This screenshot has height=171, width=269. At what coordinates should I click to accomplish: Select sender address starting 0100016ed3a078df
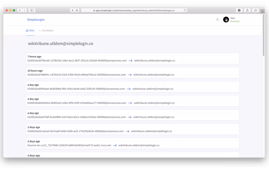(x=77, y=117)
